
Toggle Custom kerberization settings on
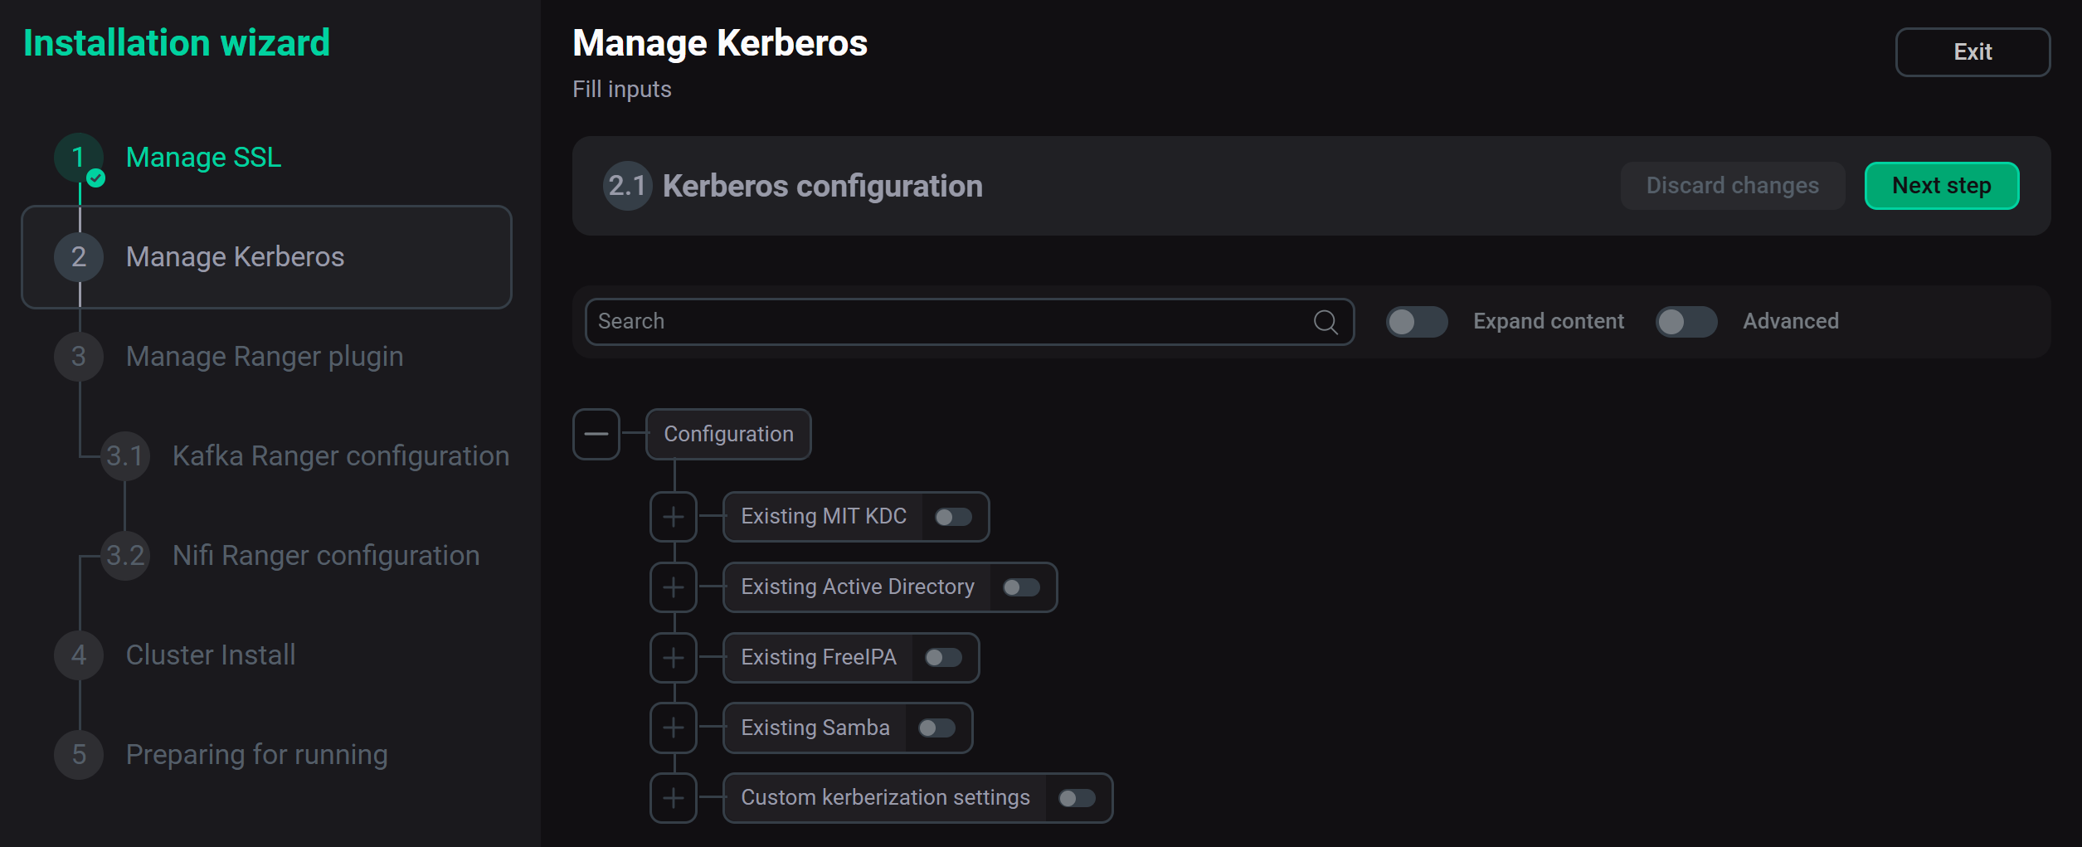click(x=1077, y=798)
